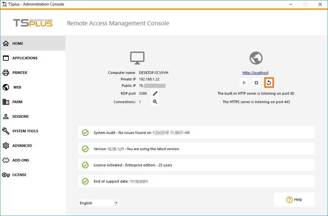
Task: Open the WEB section via its globe icon
Action: (x=6, y=87)
